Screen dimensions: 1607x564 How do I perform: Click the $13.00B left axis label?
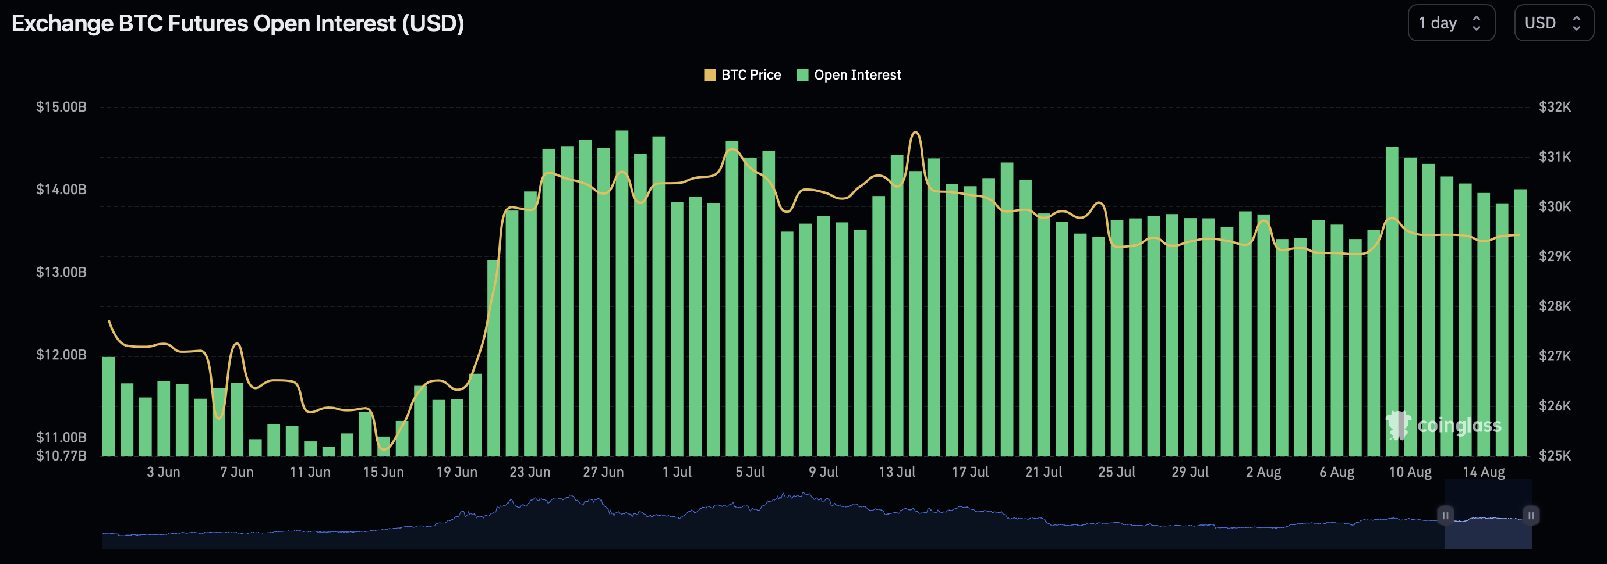61,272
